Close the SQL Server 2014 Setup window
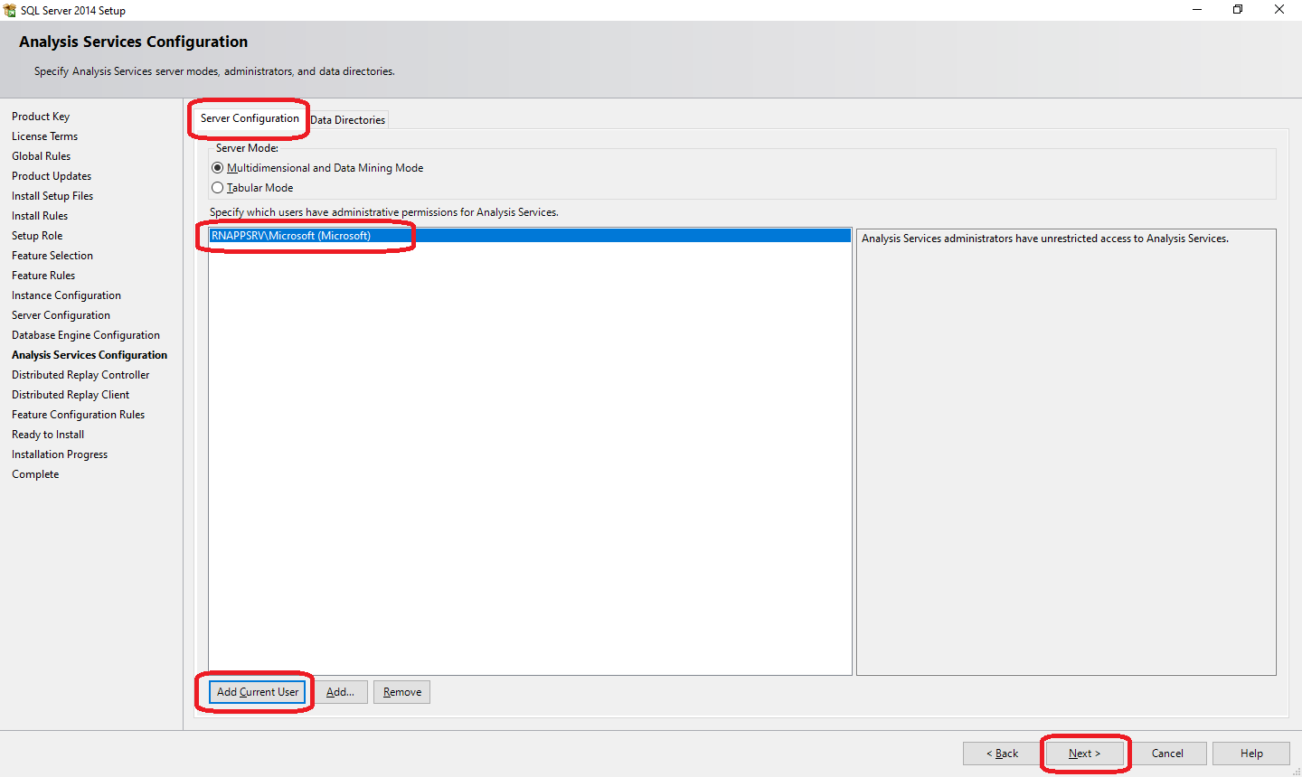Image resolution: width=1302 pixels, height=777 pixels. [1279, 10]
